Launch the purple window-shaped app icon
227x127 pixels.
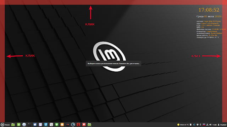coord(40,125)
